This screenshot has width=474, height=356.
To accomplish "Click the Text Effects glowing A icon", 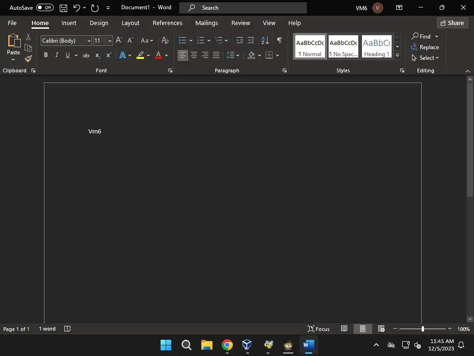I will (x=122, y=55).
